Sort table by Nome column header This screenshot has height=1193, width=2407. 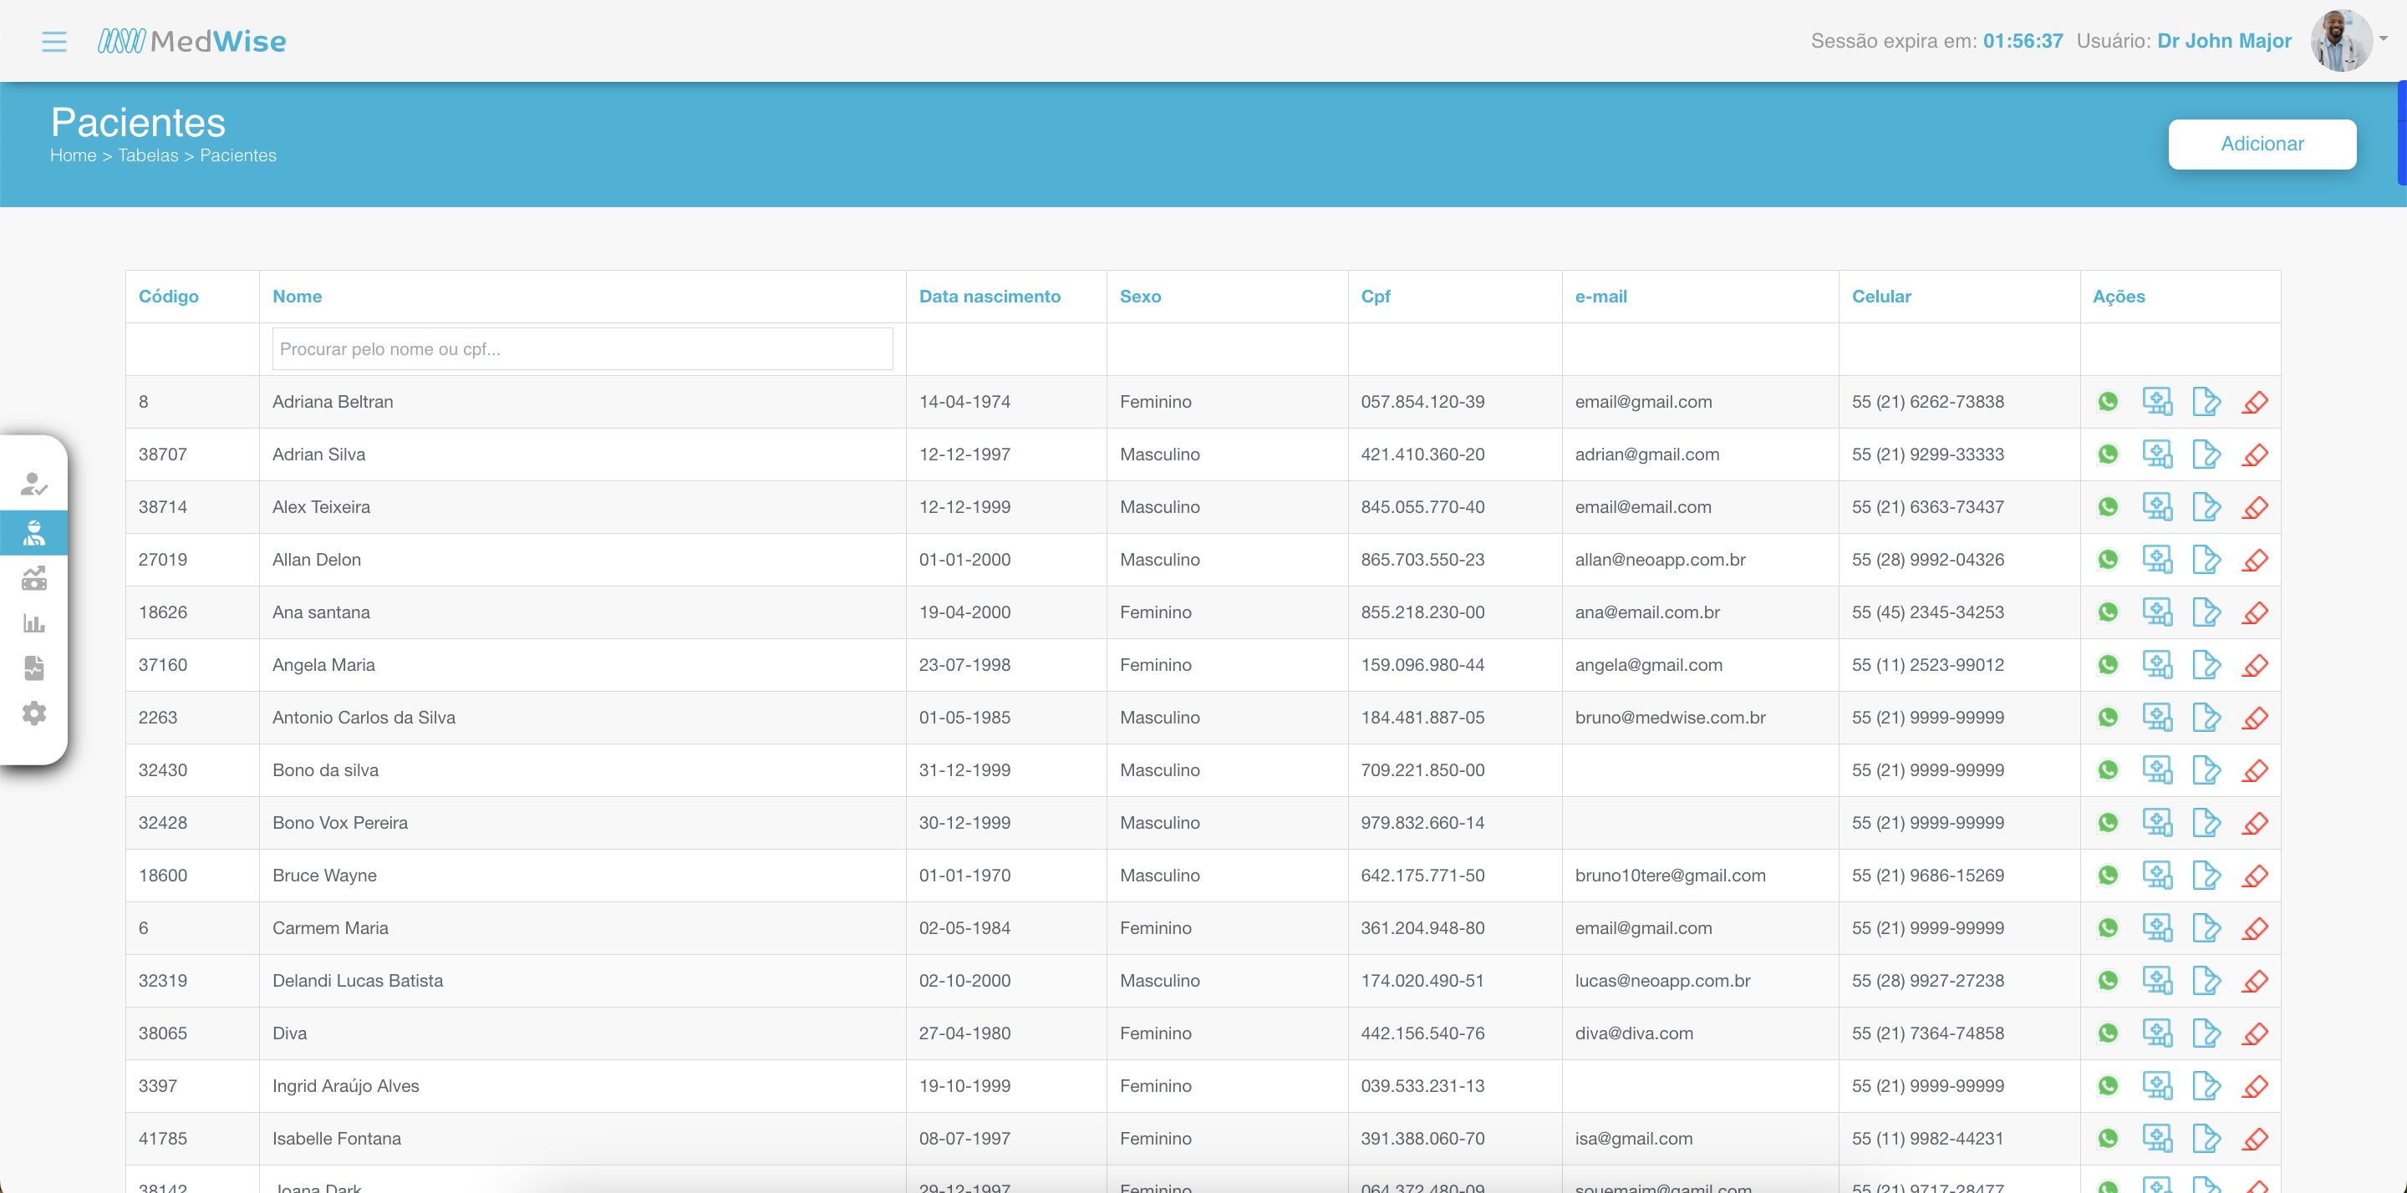pyautogui.click(x=298, y=296)
